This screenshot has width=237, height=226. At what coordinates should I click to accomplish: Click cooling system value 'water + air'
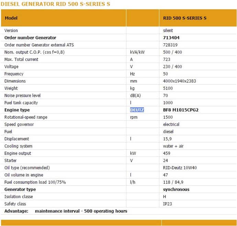(x=173, y=146)
